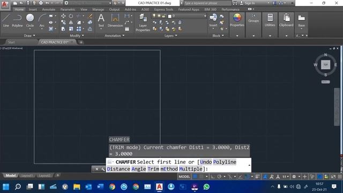The image size is (343, 193).
Task: Open the Utilities calculator panel
Action: pos(270,18)
